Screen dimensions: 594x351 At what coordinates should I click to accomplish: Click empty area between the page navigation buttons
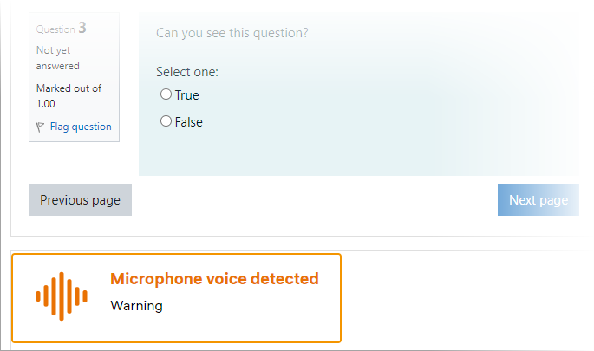tap(312, 200)
